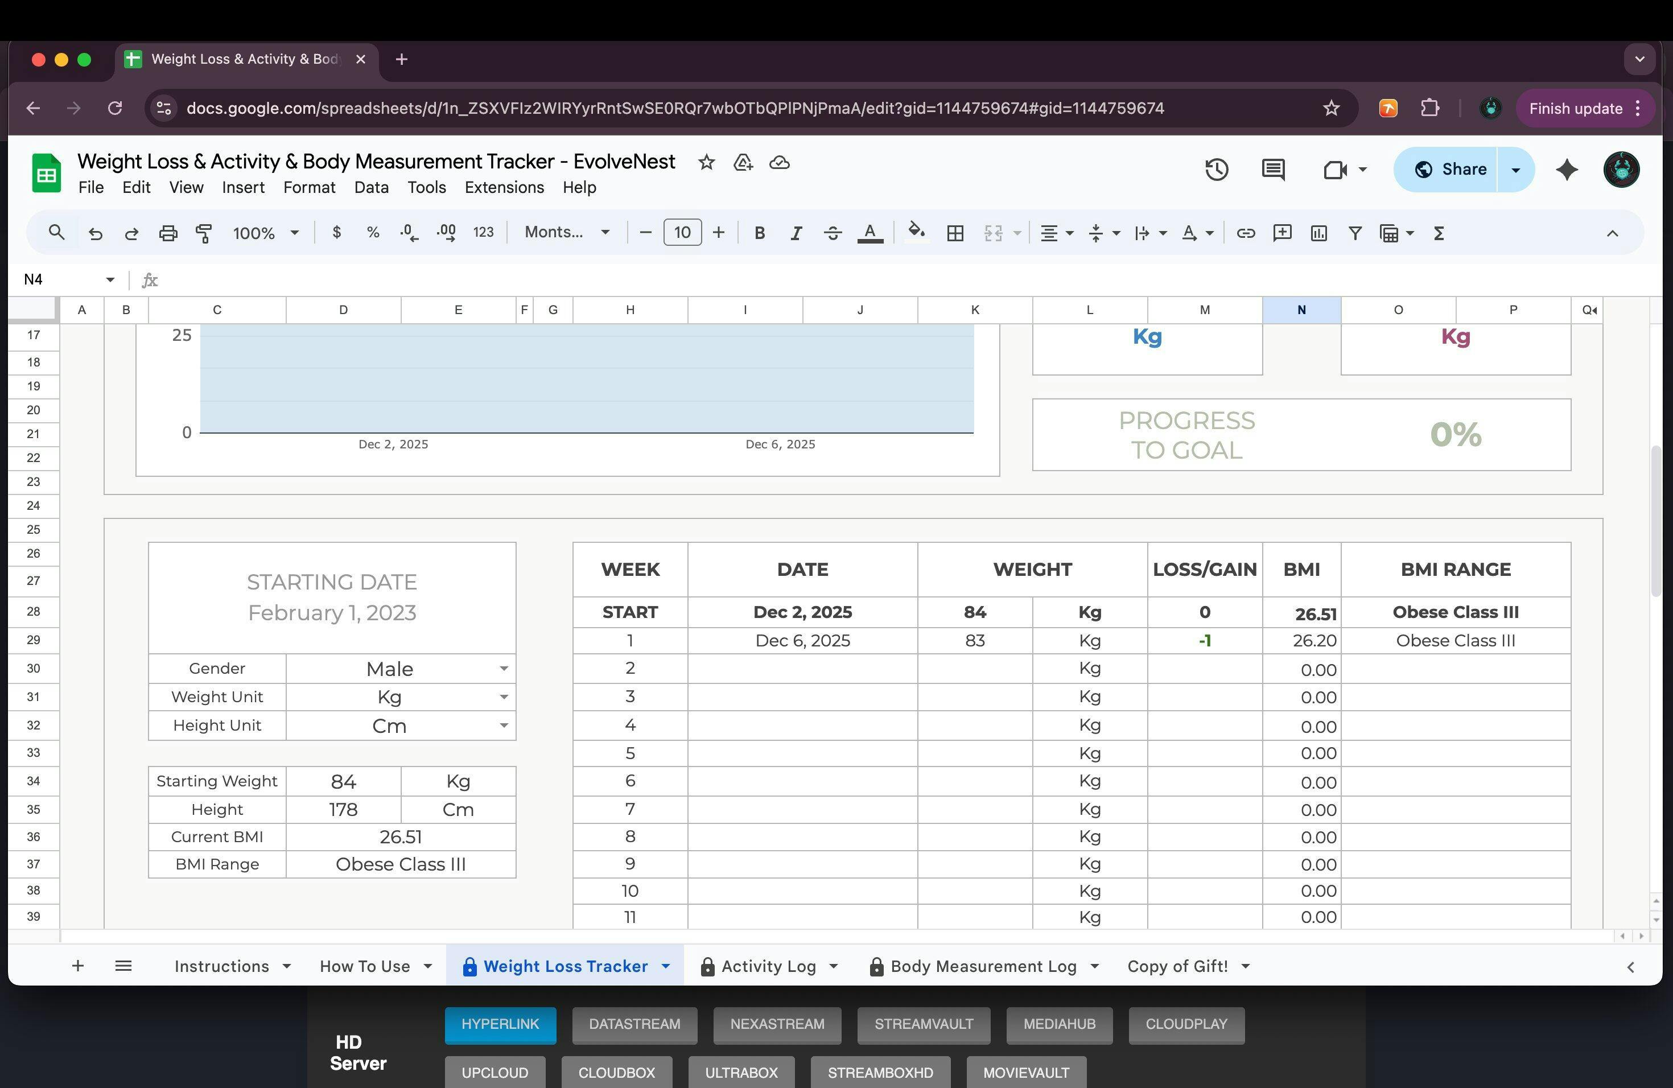Open version history clock icon

click(1216, 170)
